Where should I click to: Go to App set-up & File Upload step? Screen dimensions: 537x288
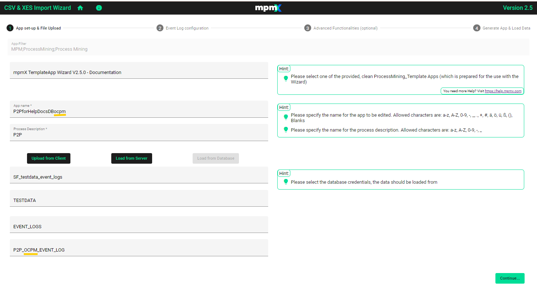(38, 28)
